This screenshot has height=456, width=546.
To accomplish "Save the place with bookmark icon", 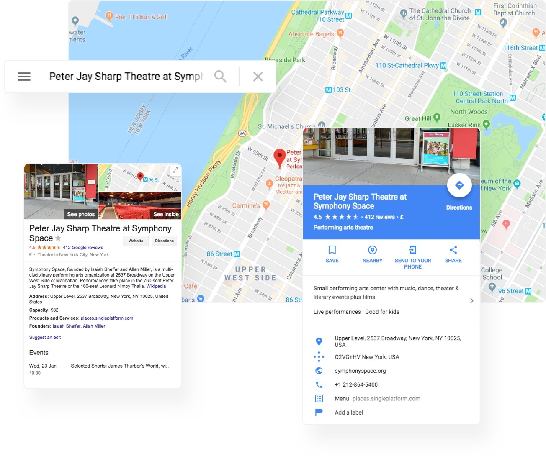I will point(332,250).
